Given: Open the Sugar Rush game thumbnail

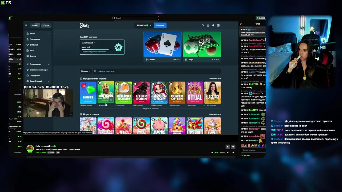Looking at the screenshot, I should 177,126.
